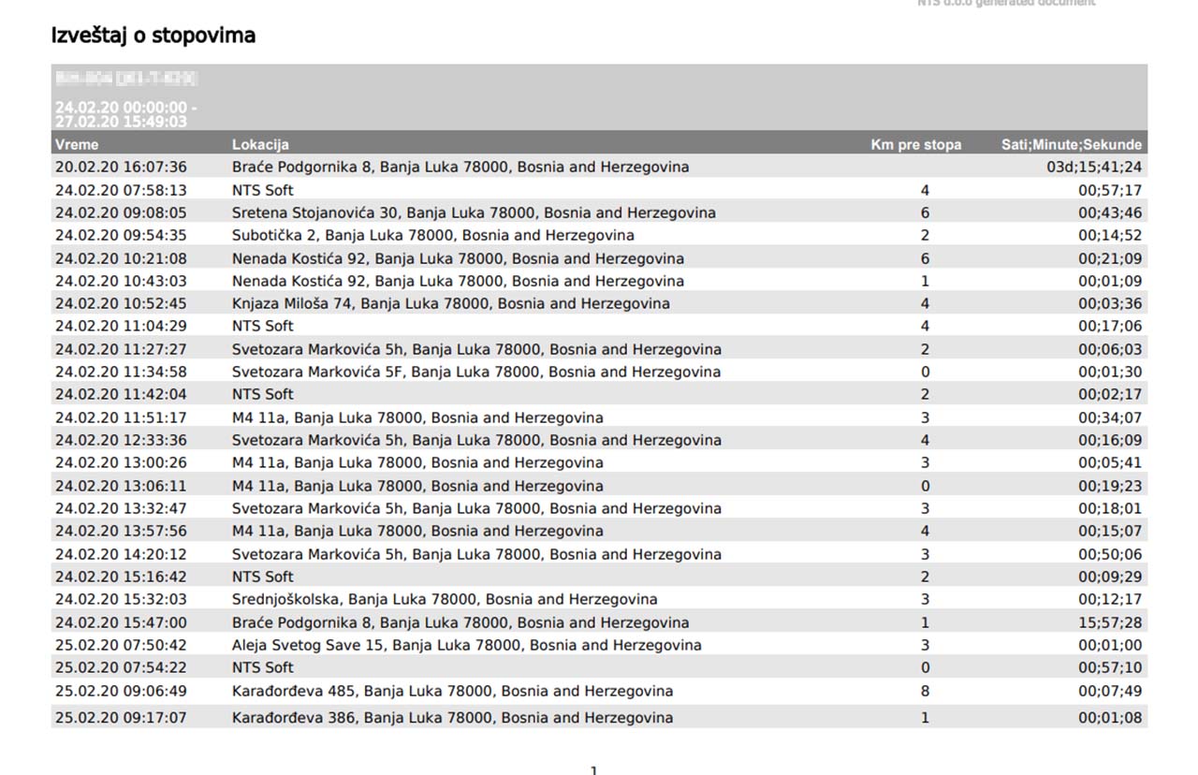Select the Sretena Stojanovića 30 location cell

474,212
